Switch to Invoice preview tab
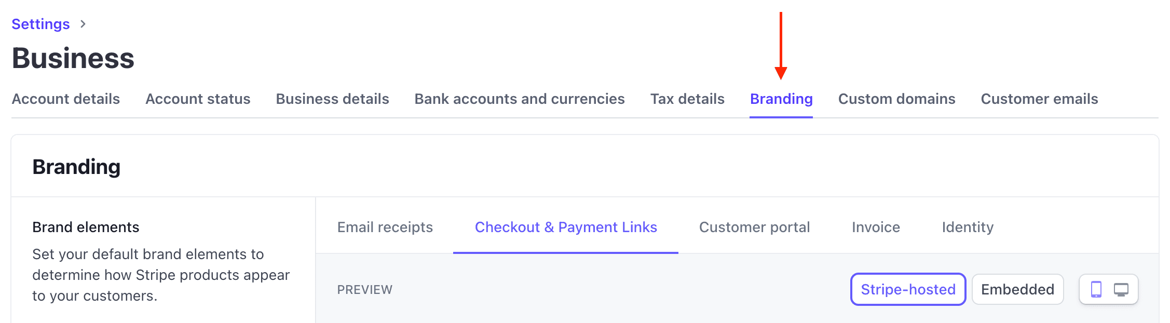Screen dimensions: 1170x323 click(876, 227)
